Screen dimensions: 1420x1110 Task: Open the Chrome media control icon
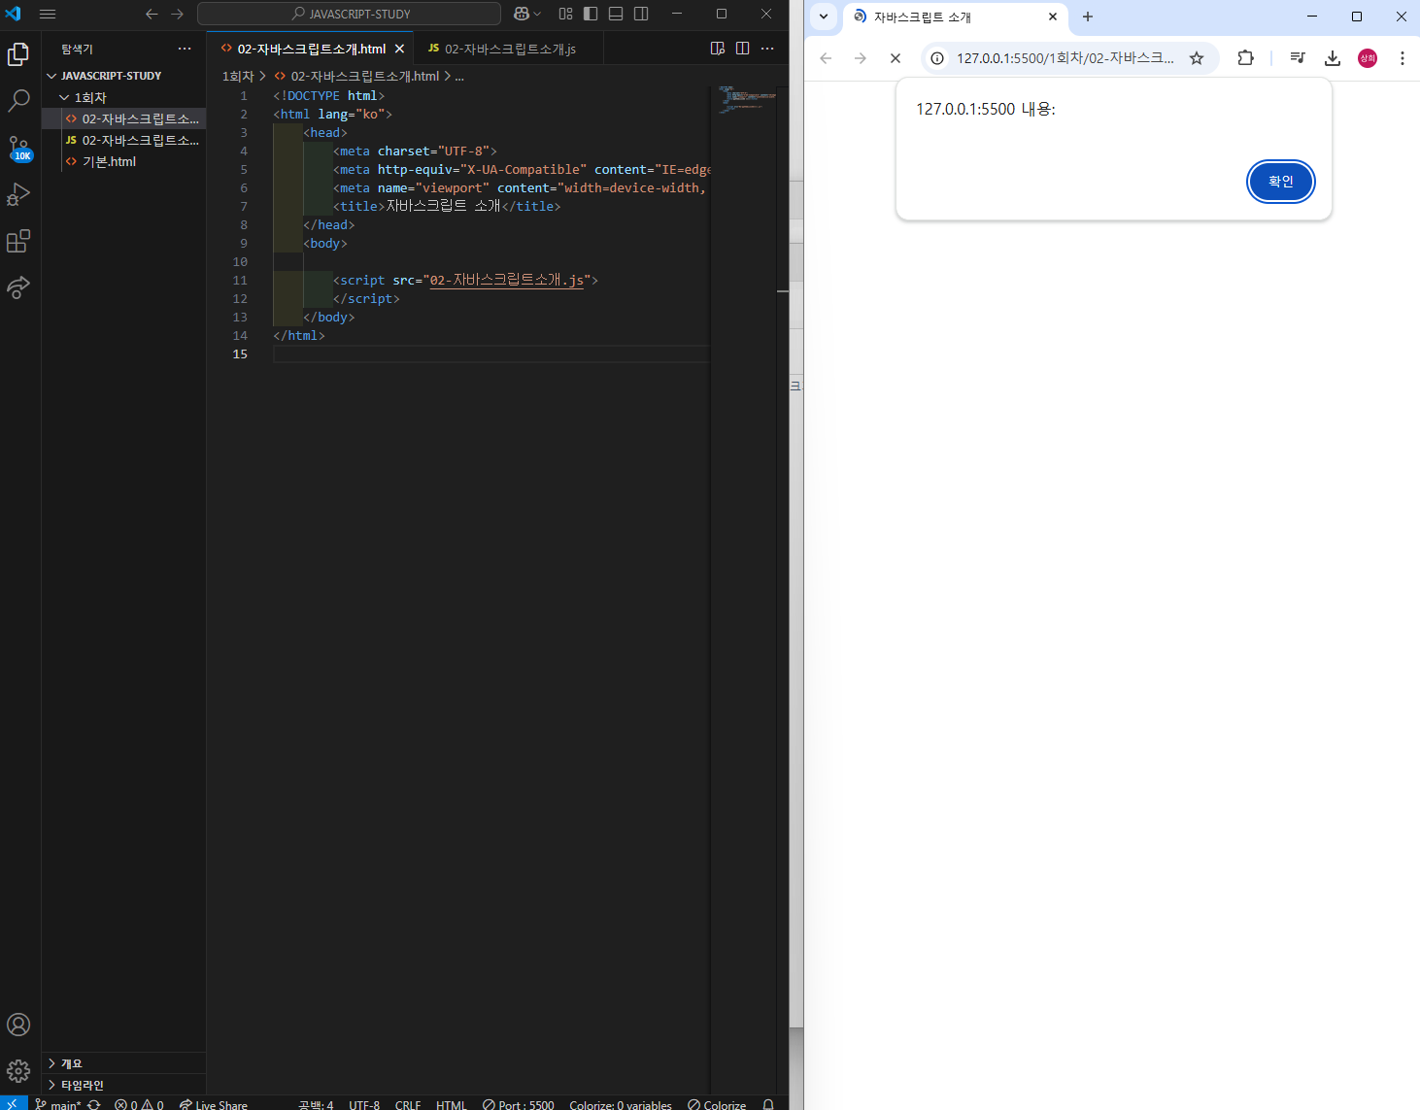1298,58
